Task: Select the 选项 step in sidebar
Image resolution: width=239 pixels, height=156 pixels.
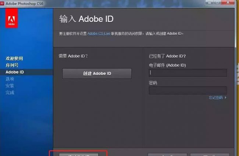Action: coord(10,79)
